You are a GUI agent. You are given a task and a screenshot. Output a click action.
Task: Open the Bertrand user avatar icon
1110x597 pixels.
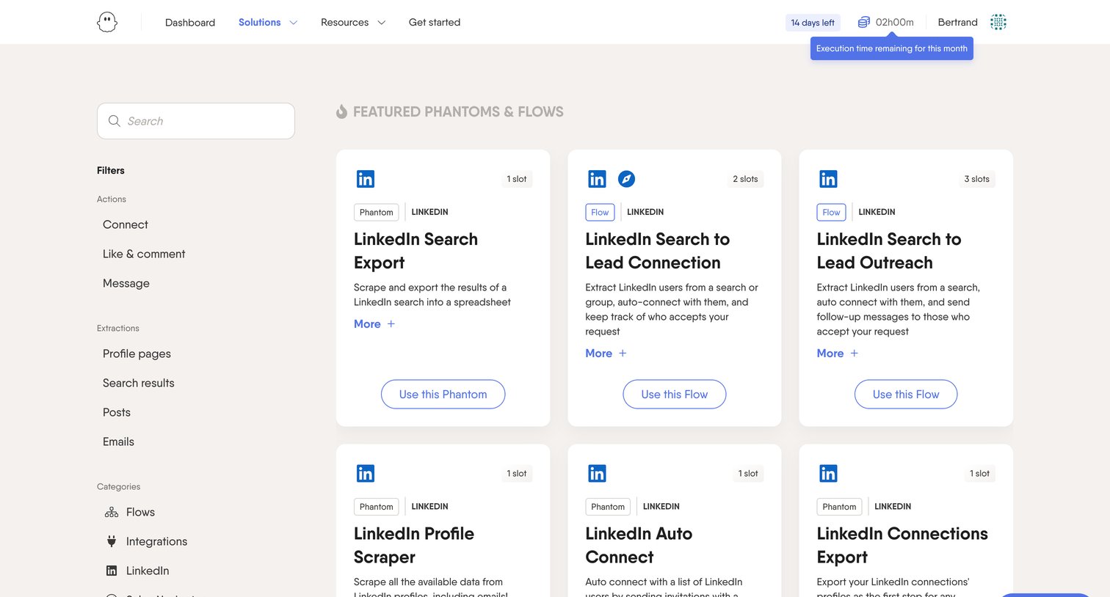[998, 22]
